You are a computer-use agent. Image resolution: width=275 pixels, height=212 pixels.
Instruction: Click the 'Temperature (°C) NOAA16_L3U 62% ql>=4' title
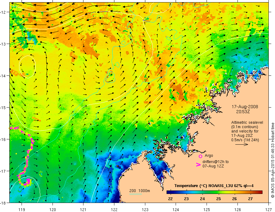coord(214,186)
